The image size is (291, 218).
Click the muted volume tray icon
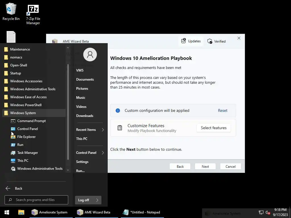click(268, 212)
